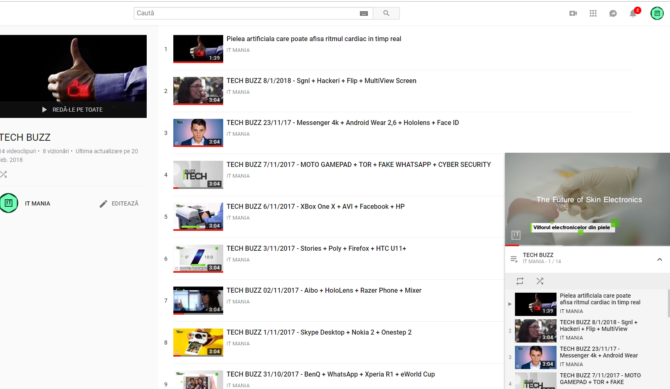Open the messages share icon
670x389 pixels.
[613, 13]
